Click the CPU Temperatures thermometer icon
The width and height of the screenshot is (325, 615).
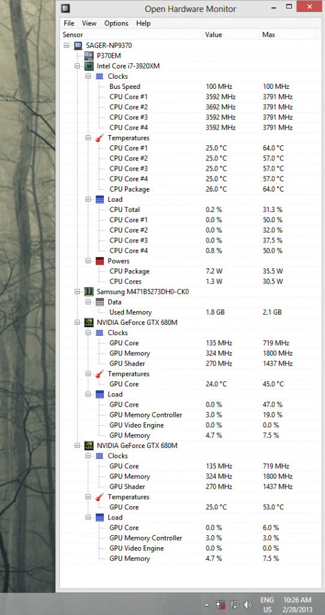[100, 138]
